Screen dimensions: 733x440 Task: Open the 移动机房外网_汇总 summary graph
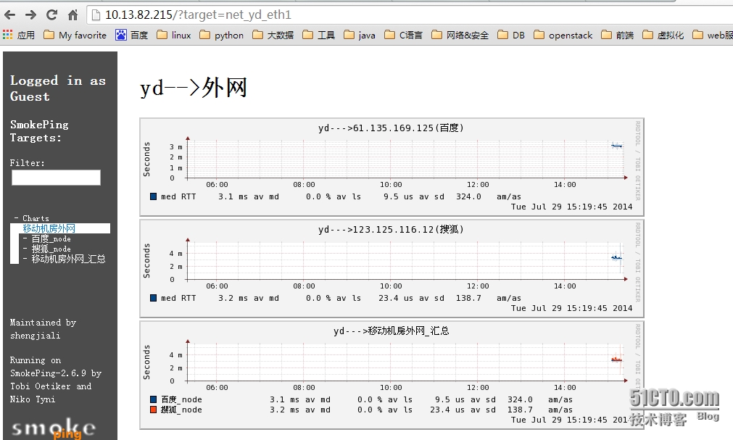click(x=392, y=375)
